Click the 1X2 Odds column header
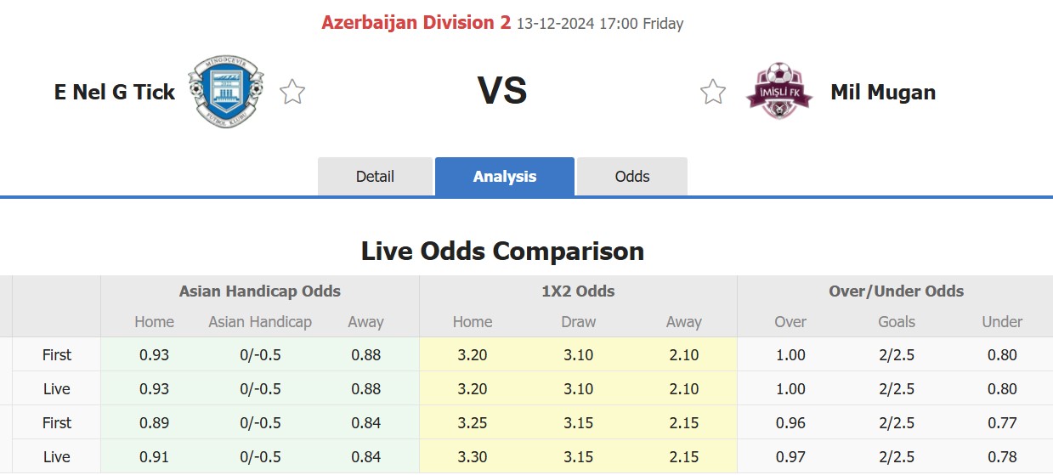The image size is (1053, 475). point(578,291)
